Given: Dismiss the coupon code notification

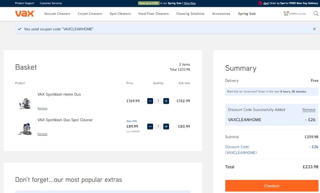Looking at the screenshot, I should point(314,29).
